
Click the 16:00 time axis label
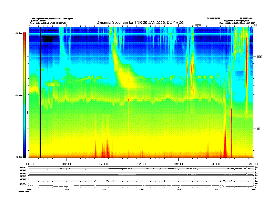point(179,164)
